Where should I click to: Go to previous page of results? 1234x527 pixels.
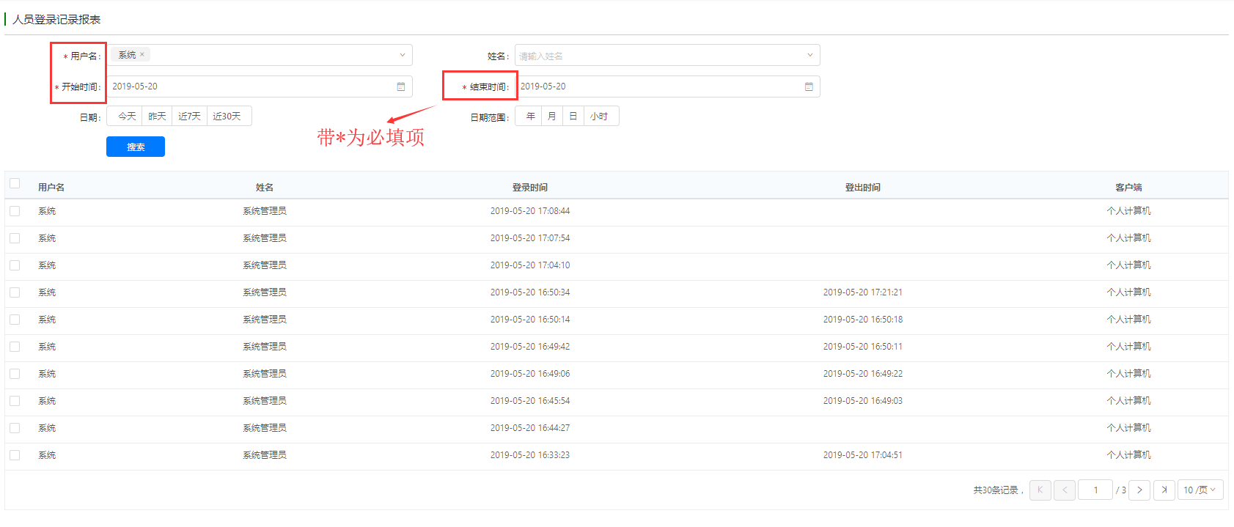[1065, 490]
